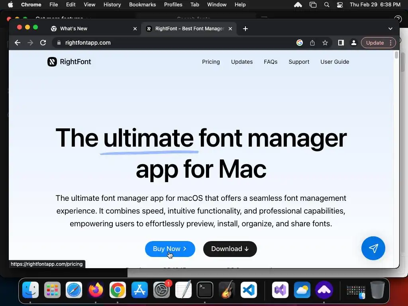Viewport: 408px width, 306px height.
Task: Click the menu bar date and time
Action: 375,5
